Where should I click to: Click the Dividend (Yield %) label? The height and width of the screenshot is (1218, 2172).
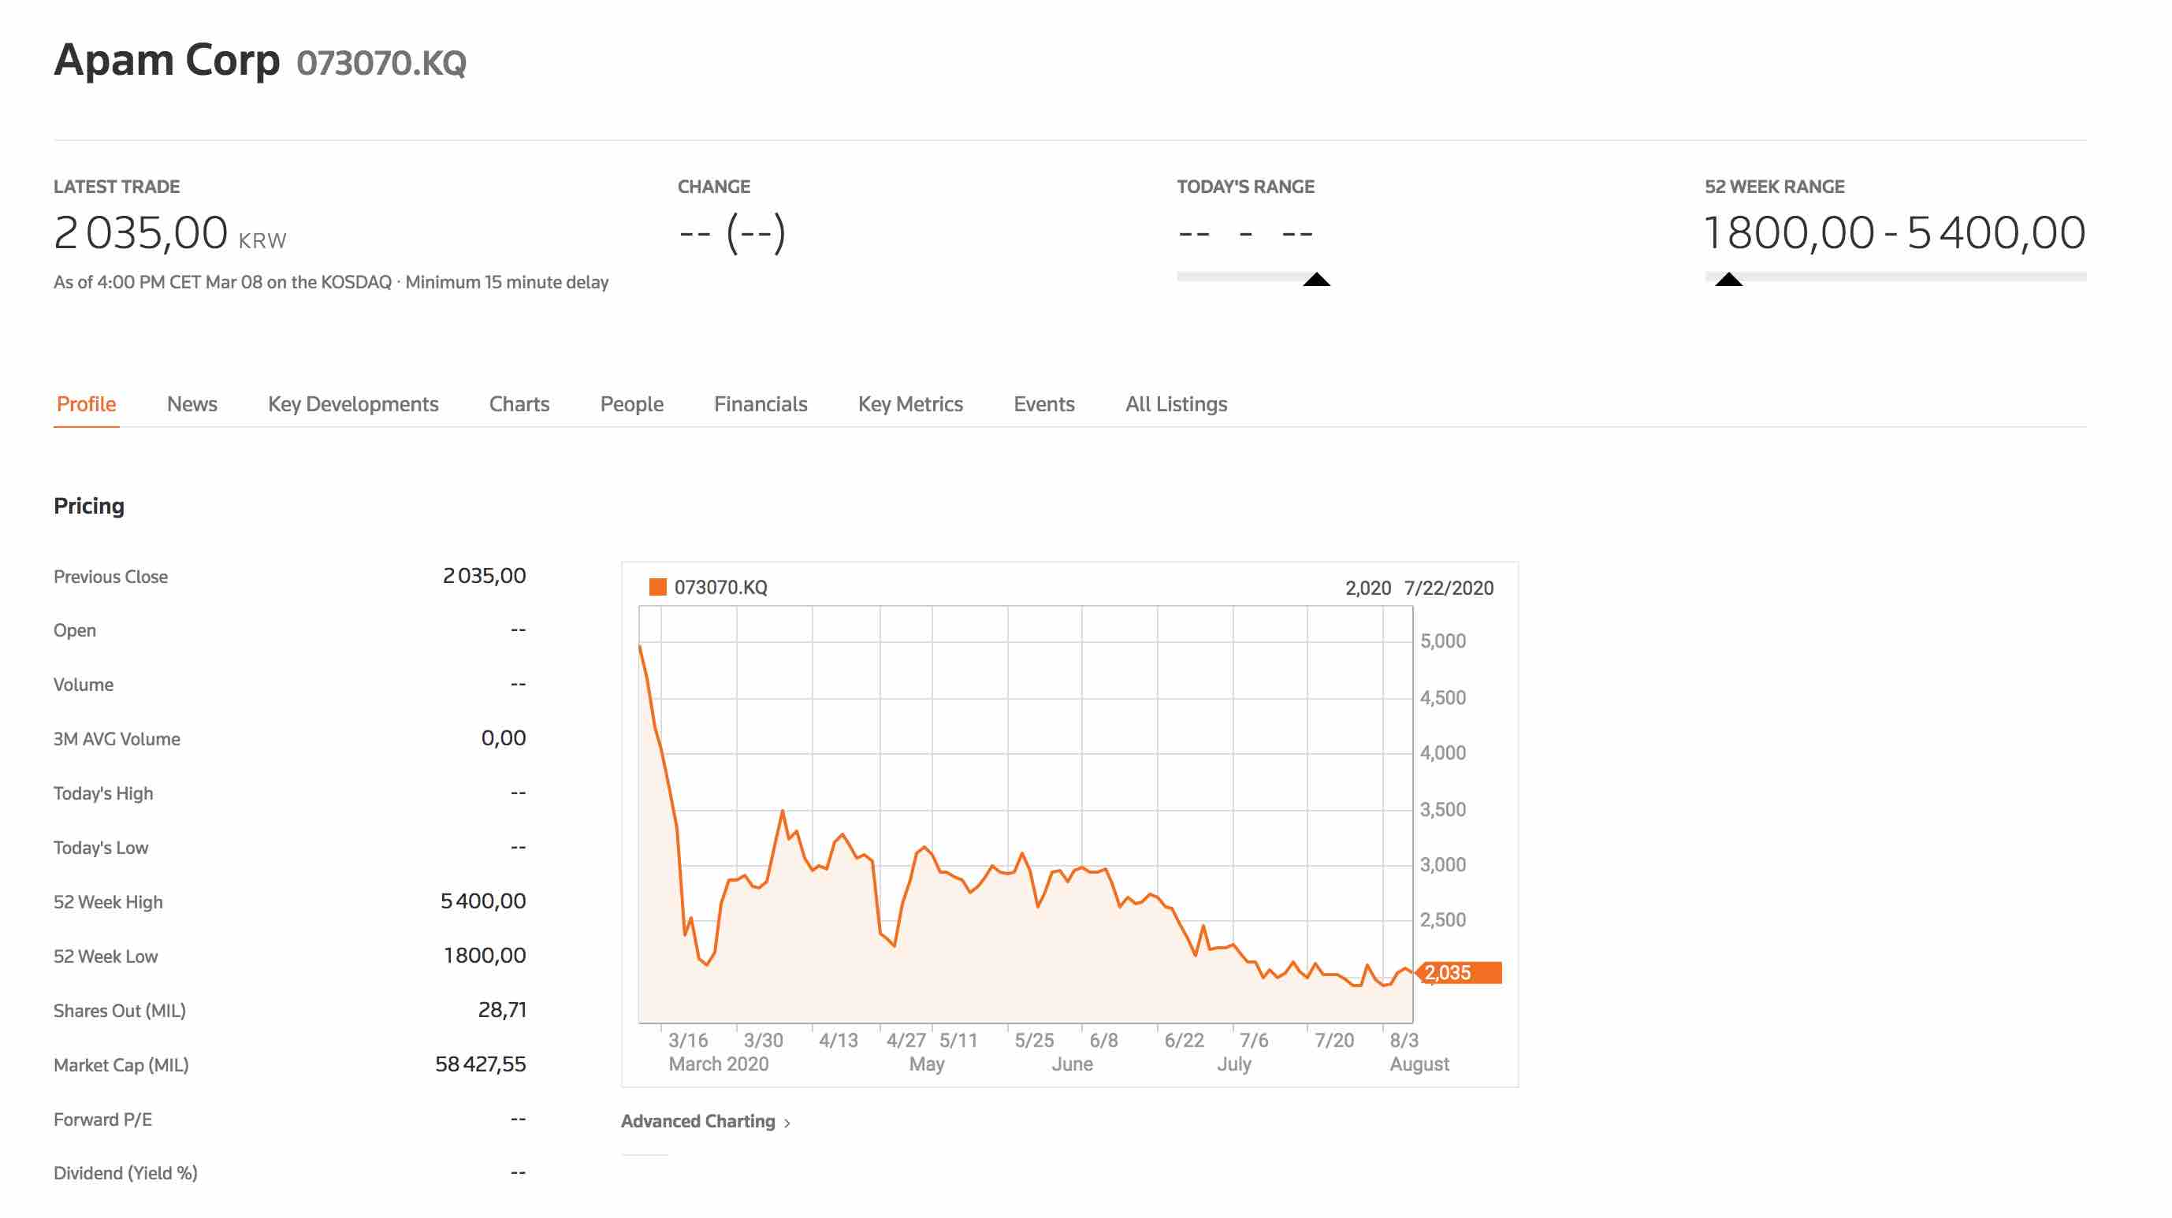tap(125, 1173)
